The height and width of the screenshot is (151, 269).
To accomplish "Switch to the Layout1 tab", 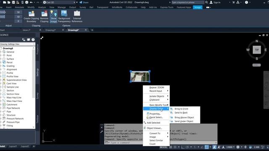I will [x=13, y=146].
